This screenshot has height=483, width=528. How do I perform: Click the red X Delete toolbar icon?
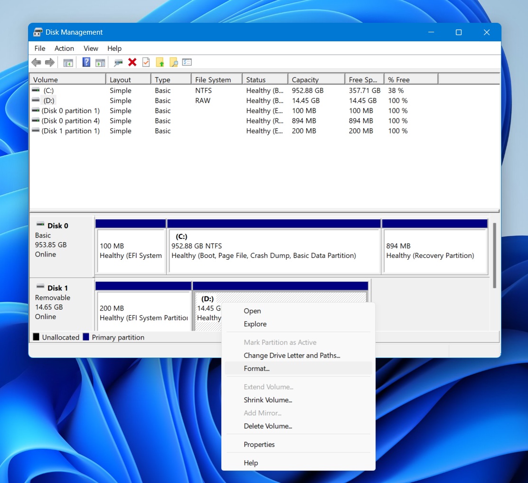click(132, 62)
